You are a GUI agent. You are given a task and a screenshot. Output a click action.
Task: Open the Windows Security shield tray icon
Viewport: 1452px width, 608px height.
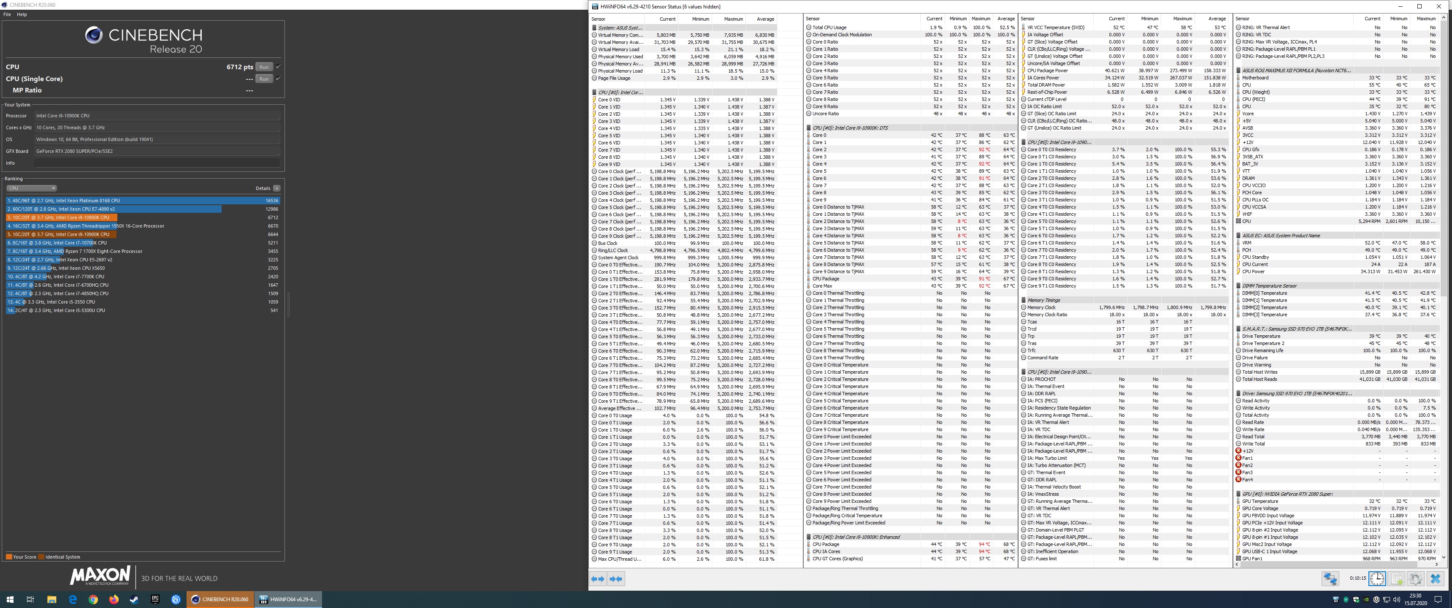1356,600
